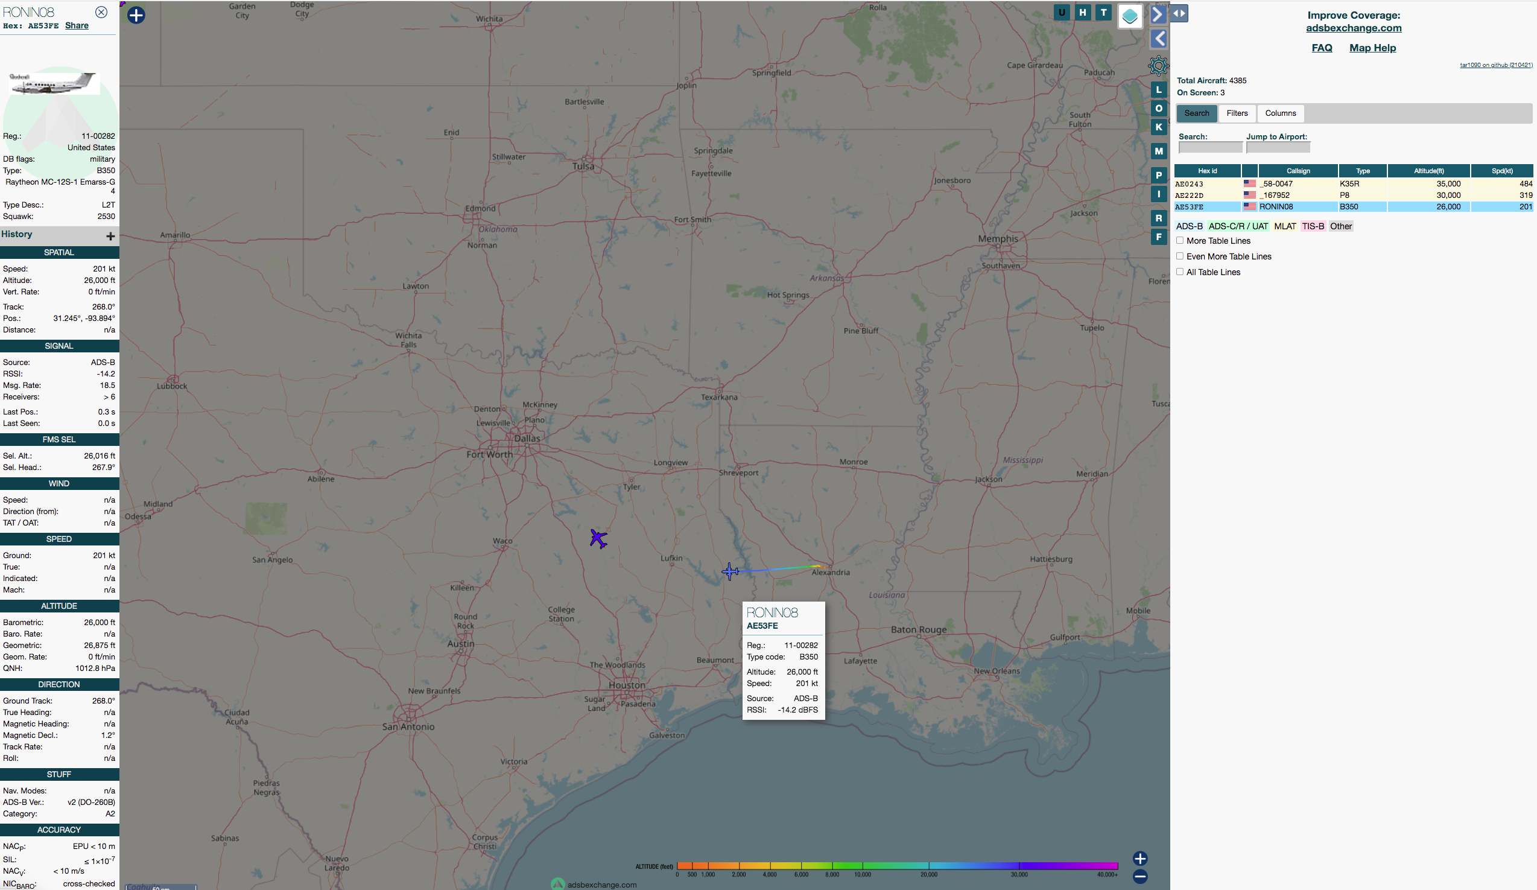Toggle the F map button
The height and width of the screenshot is (890, 1537).
1159,237
